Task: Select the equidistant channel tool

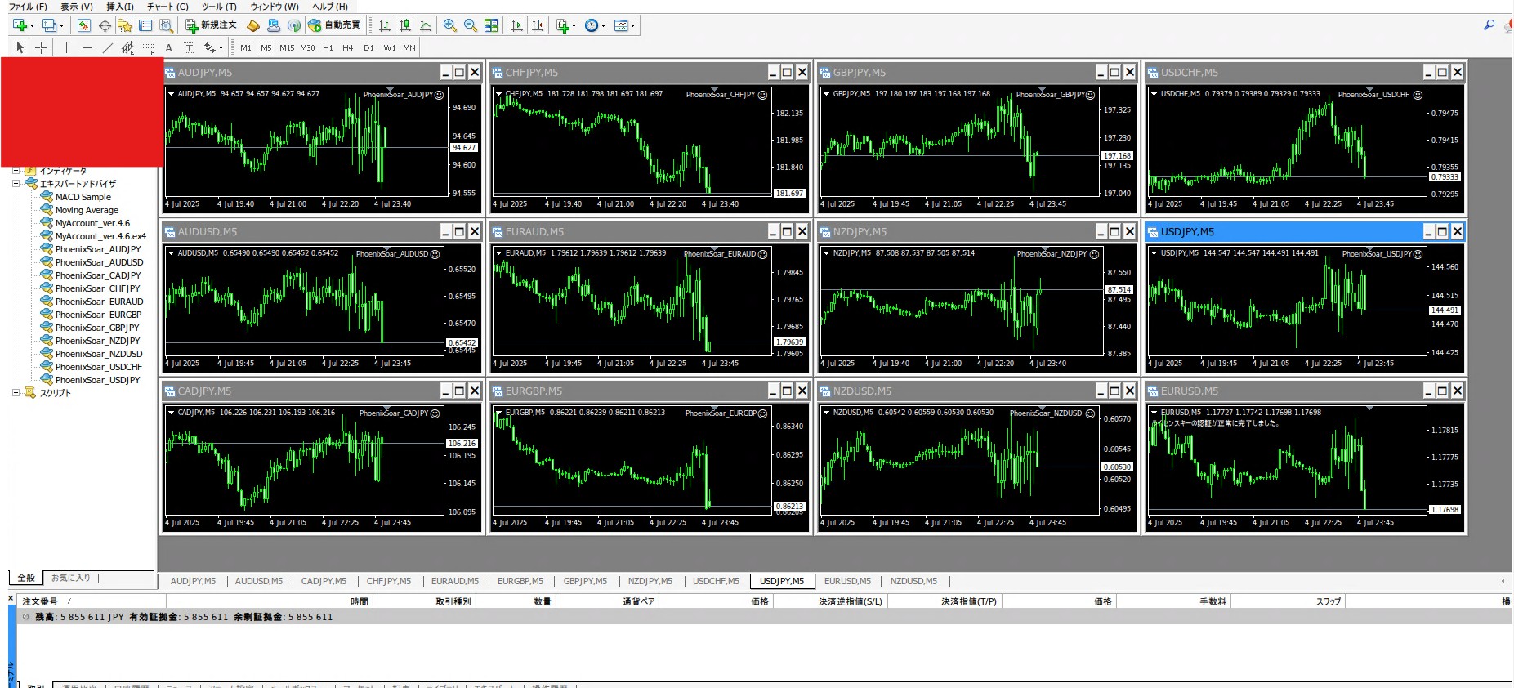Action: click(127, 47)
